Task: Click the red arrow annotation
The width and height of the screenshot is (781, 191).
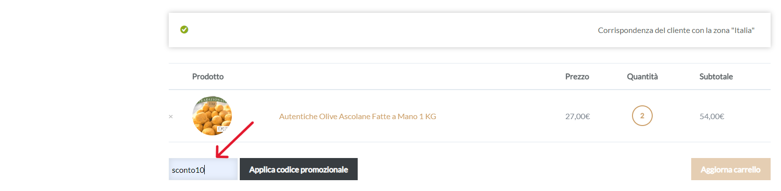Action: click(234, 140)
